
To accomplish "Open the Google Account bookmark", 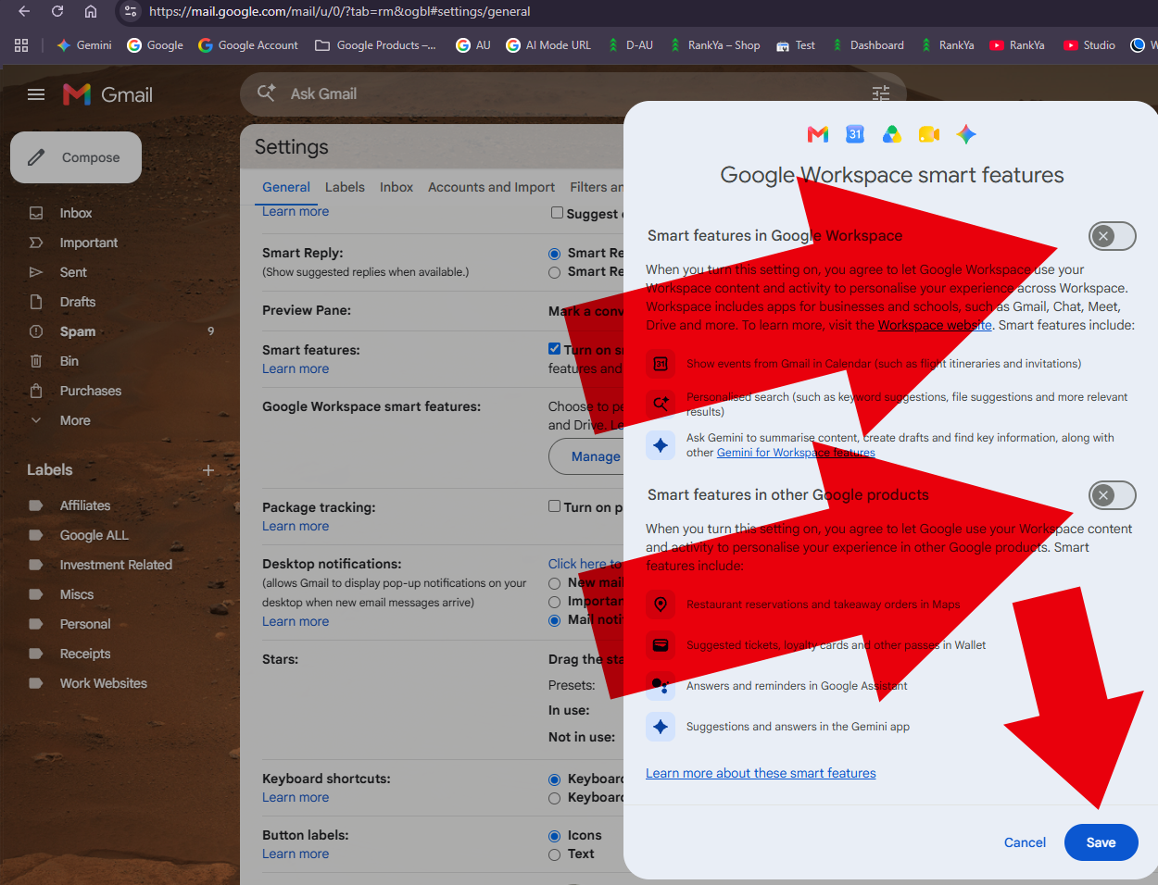I will tap(248, 44).
